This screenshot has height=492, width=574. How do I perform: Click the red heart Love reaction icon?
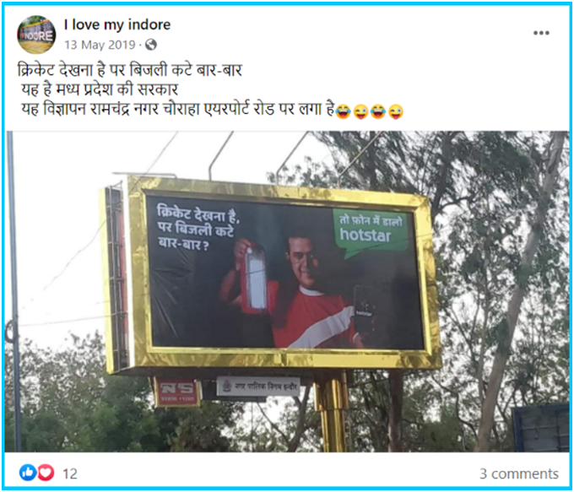(46, 473)
